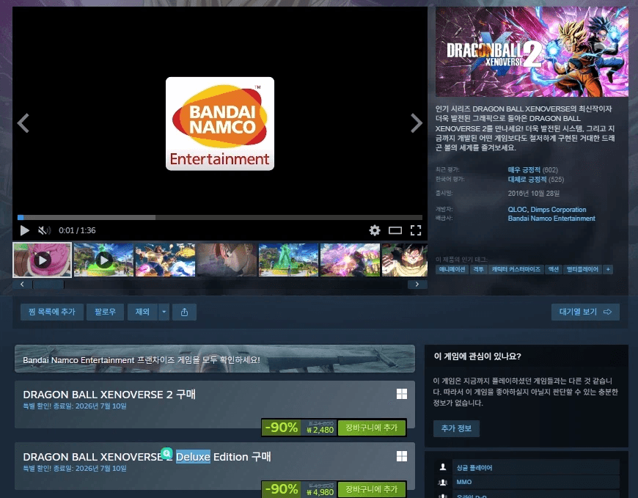Click the share icon button
The width and height of the screenshot is (638, 498).
pos(184,312)
